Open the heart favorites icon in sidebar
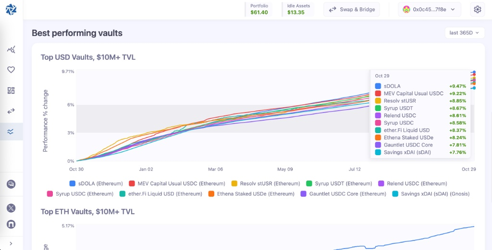This screenshot has width=492, height=250. pyautogui.click(x=11, y=70)
